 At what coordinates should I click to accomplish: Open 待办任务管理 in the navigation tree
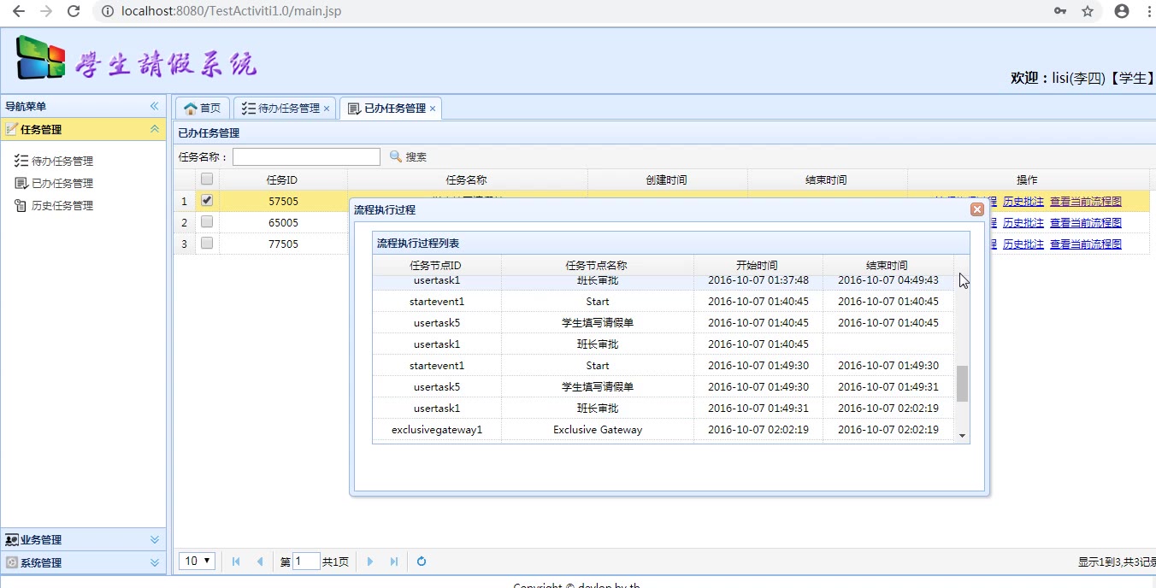pos(62,161)
